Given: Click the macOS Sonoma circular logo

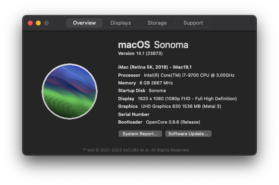Looking at the screenshot, I should click(x=69, y=91).
